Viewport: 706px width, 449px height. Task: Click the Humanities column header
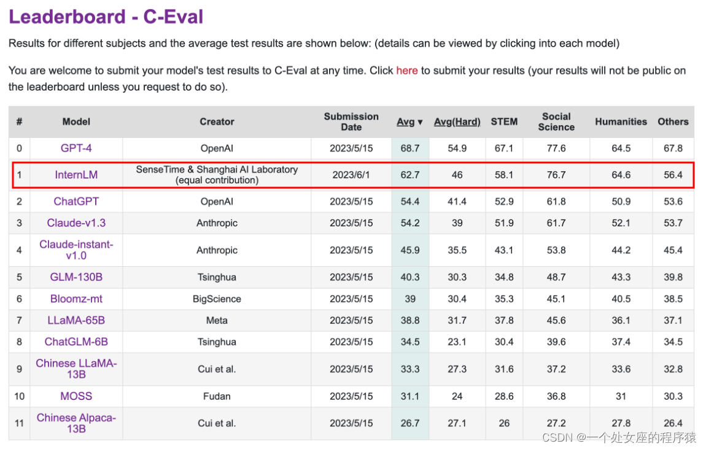tap(621, 121)
